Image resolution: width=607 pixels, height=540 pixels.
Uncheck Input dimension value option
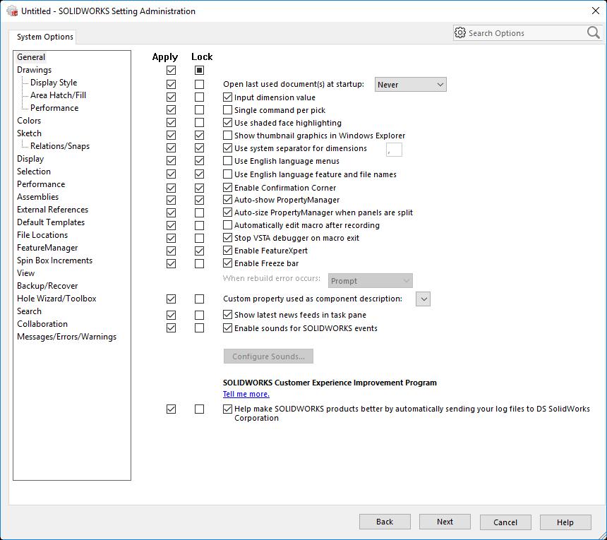click(227, 97)
